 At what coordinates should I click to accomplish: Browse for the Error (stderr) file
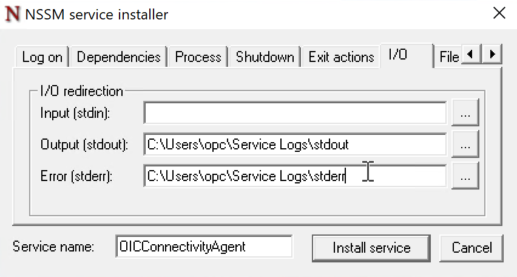[x=465, y=176]
